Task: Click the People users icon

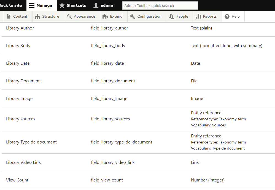Action: click(x=172, y=17)
